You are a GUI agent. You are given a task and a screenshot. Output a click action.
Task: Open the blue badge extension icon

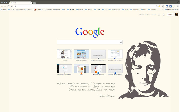pyautogui.click(x=167, y=6)
